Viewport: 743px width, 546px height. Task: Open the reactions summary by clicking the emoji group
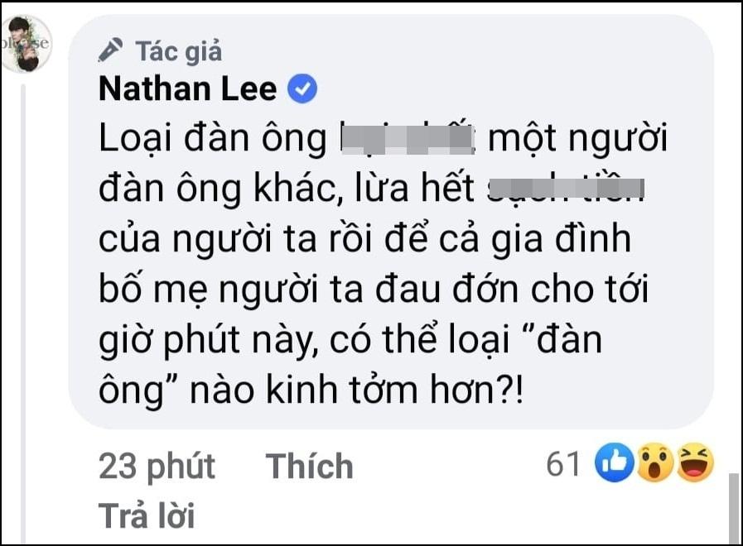(x=654, y=465)
